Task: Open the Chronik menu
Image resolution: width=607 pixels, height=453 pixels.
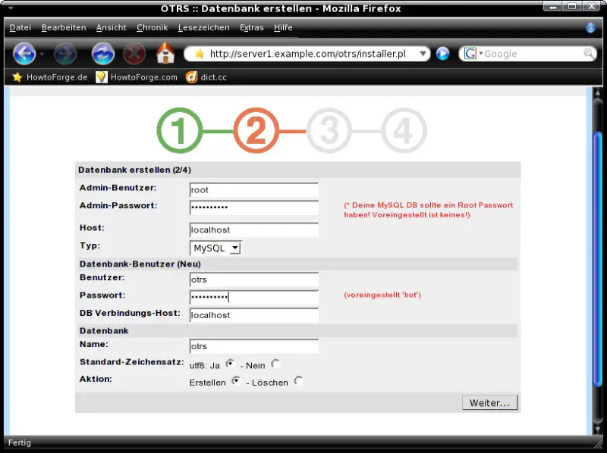Action: point(153,28)
